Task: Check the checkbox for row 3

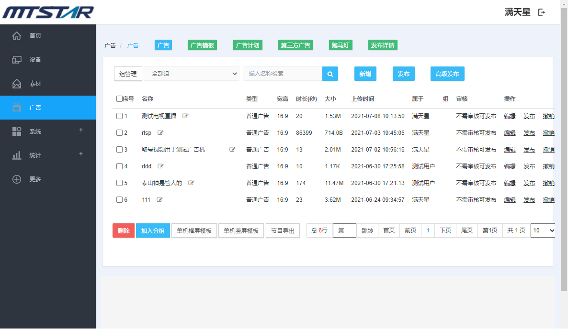Action: pos(119,150)
